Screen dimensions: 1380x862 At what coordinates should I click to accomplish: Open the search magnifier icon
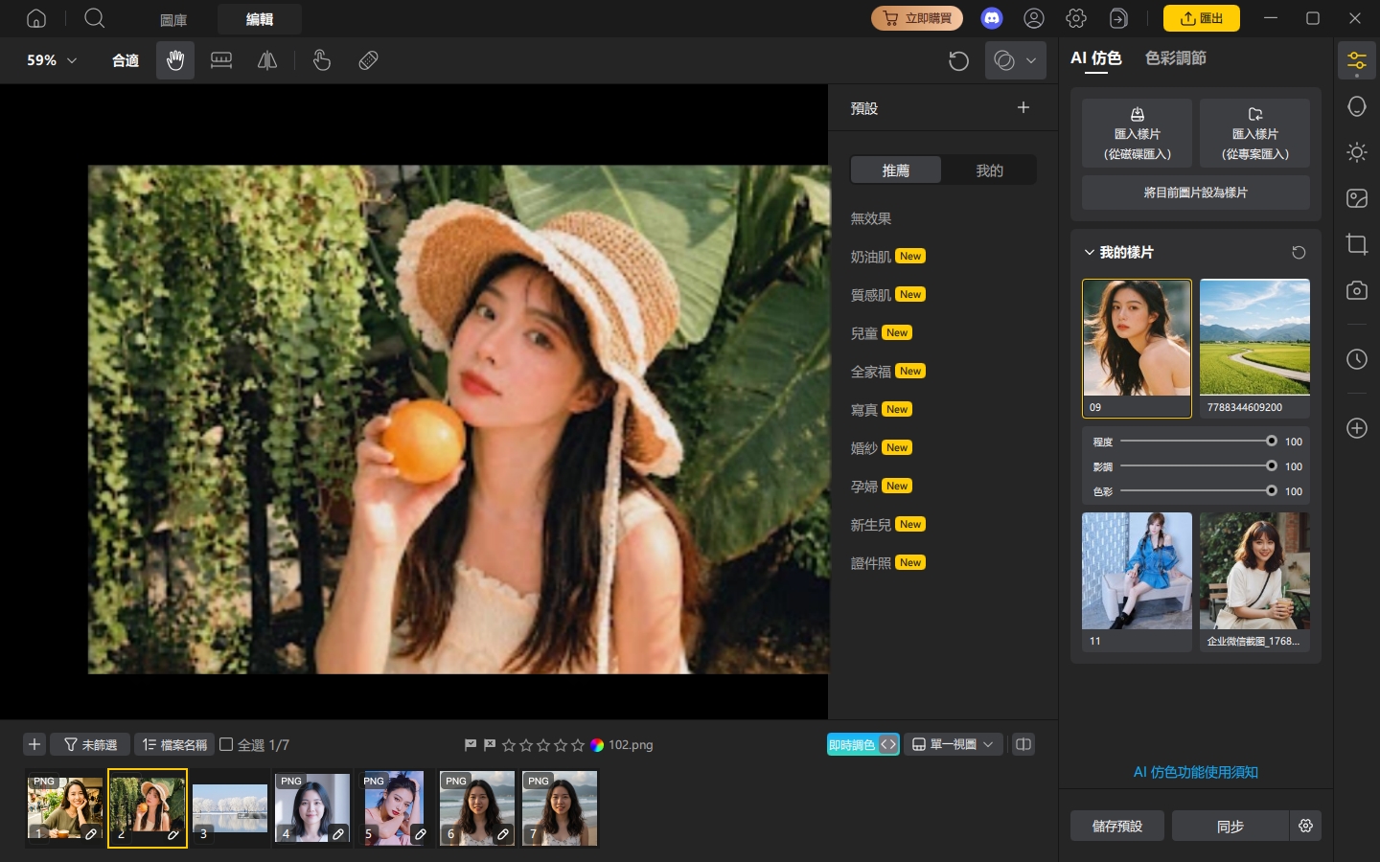coord(94,18)
